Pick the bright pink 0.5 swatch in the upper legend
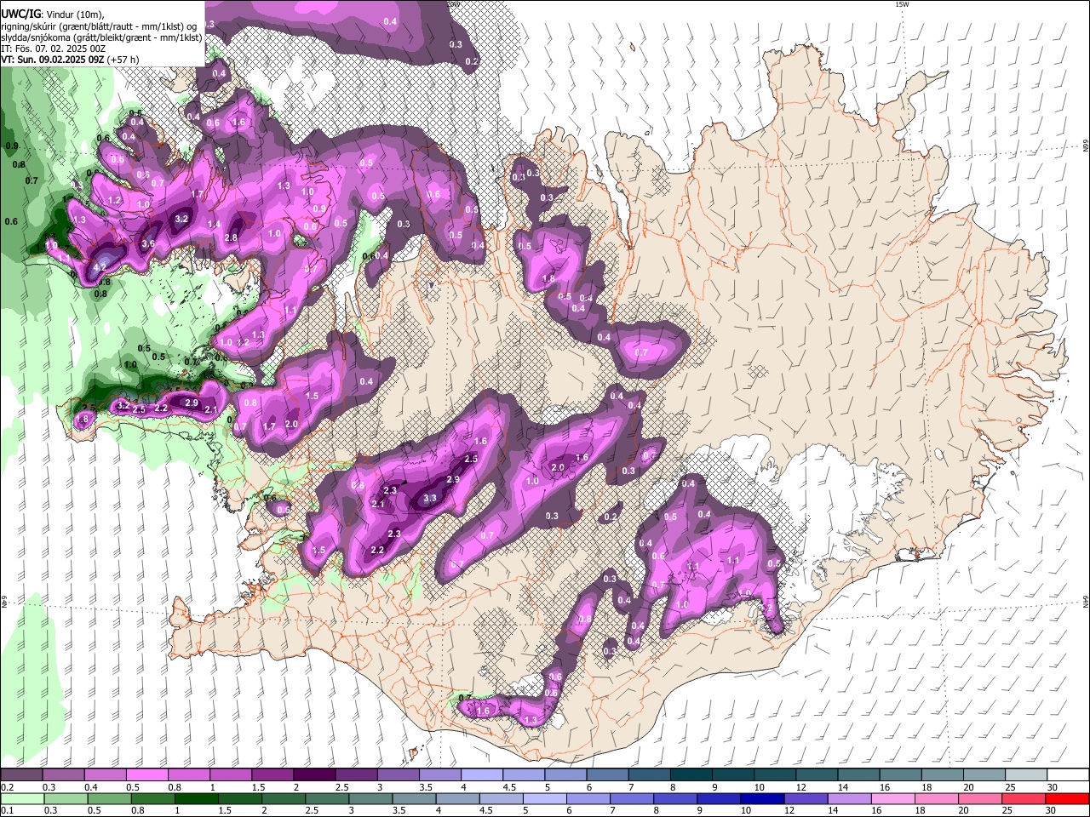Viewport: 1090px width, 817px height. 146,774
